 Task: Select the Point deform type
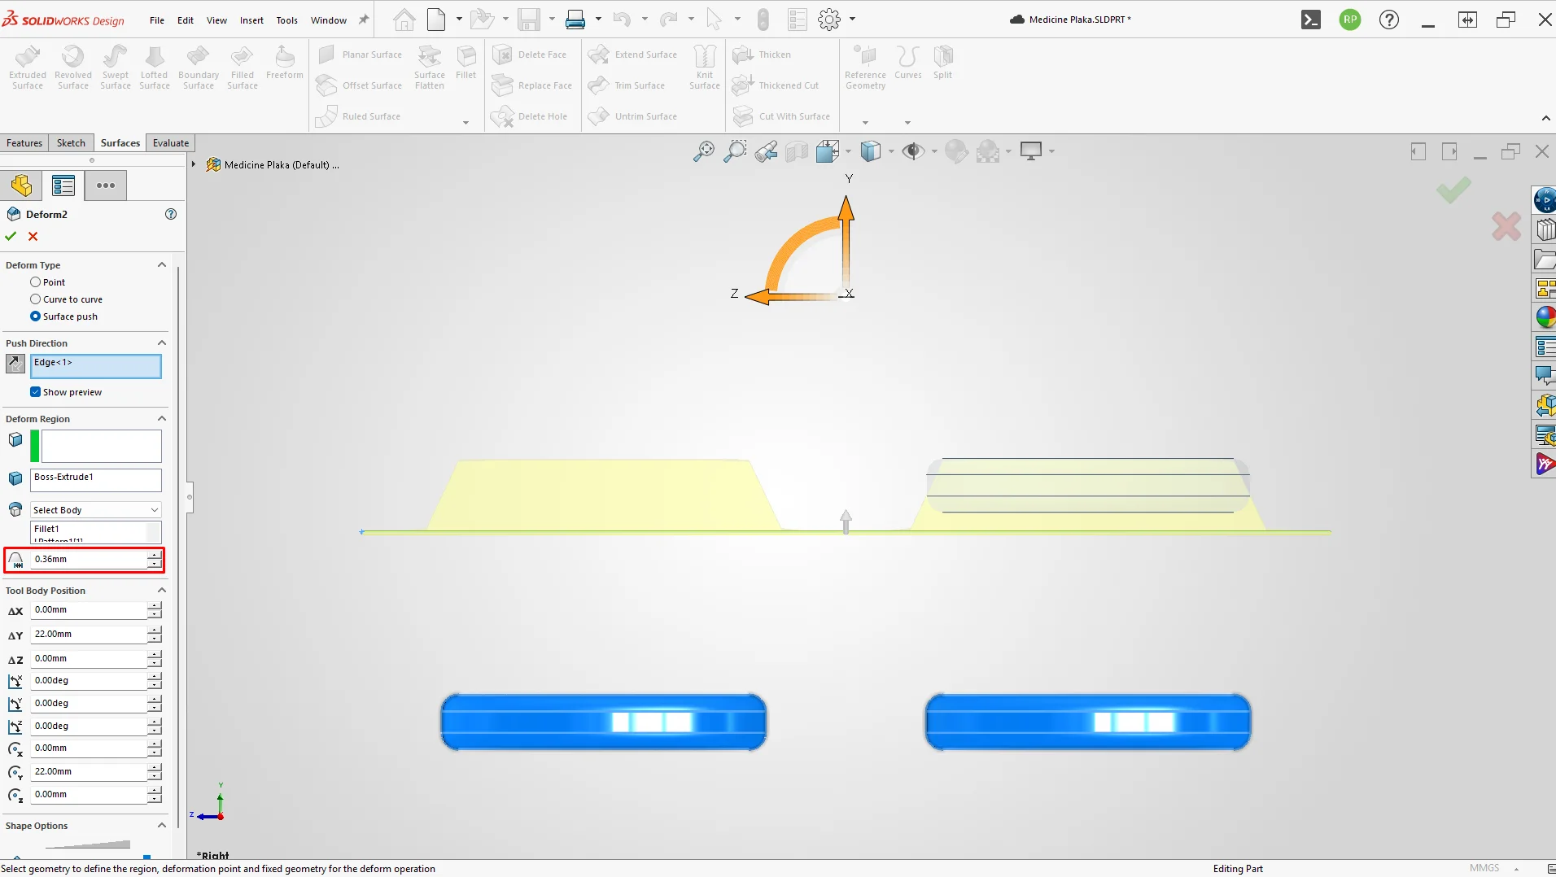pyautogui.click(x=48, y=282)
